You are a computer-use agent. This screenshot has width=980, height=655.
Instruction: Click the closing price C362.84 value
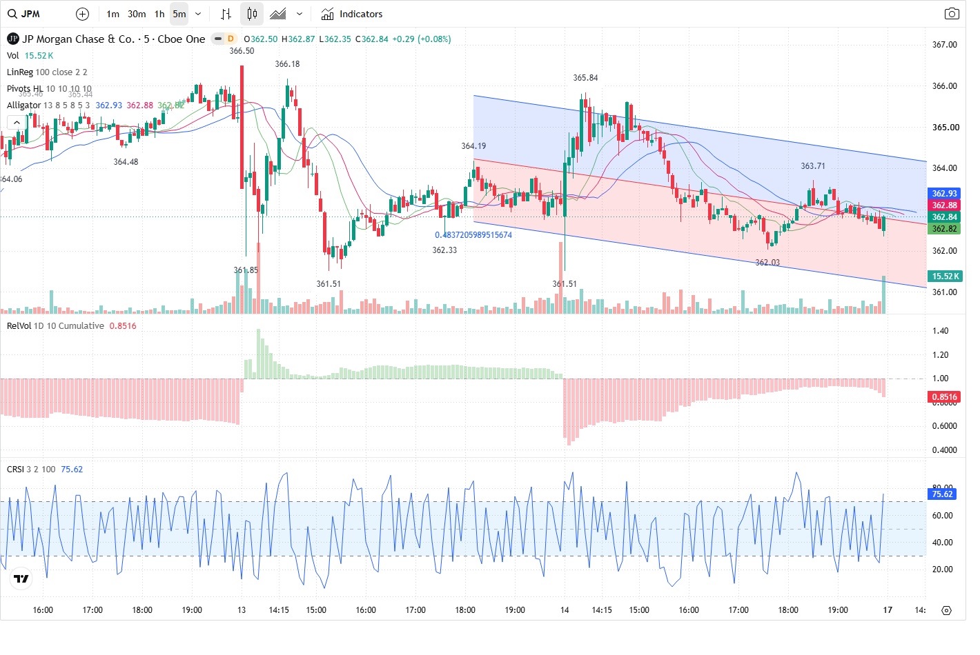372,39
